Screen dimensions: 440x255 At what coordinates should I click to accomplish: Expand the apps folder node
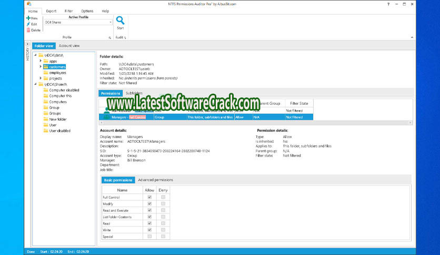point(41,61)
